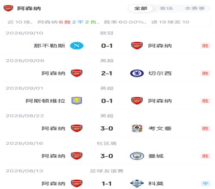Click Arsenal crest in the Napoli match row
215x189 pixels.
(x=137, y=46)
